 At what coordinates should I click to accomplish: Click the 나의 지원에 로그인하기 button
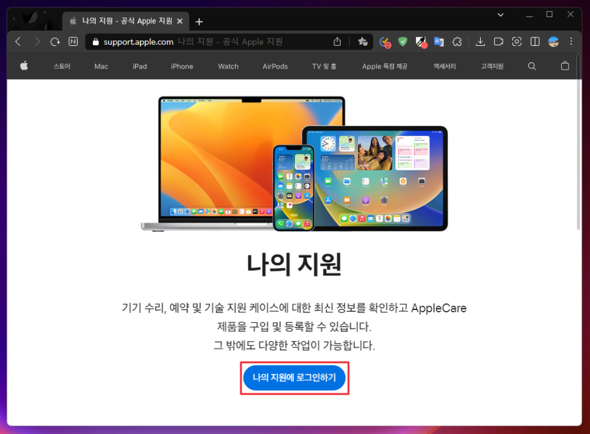(x=294, y=378)
